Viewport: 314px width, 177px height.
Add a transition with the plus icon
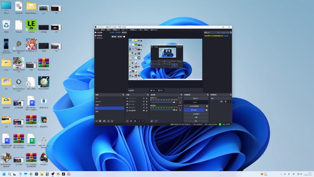pyautogui.click(x=221, y=101)
